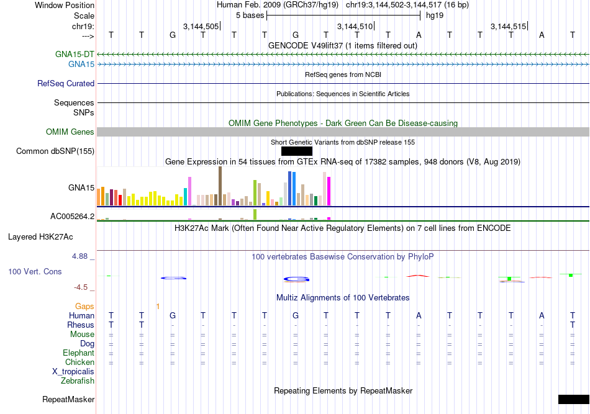Click the Scale track label
This screenshot has height=414, width=590.
[84, 16]
